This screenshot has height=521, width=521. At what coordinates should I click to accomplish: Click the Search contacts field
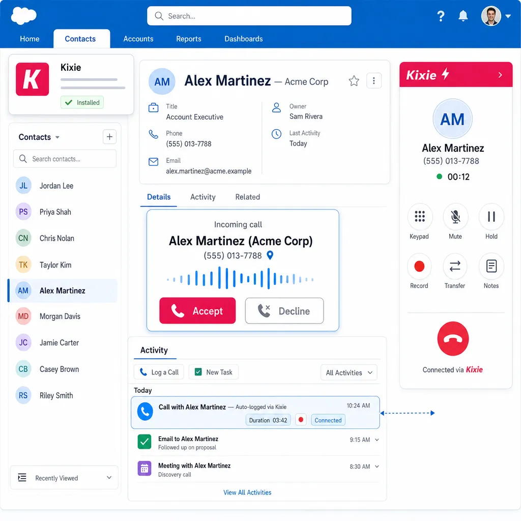tap(65, 159)
